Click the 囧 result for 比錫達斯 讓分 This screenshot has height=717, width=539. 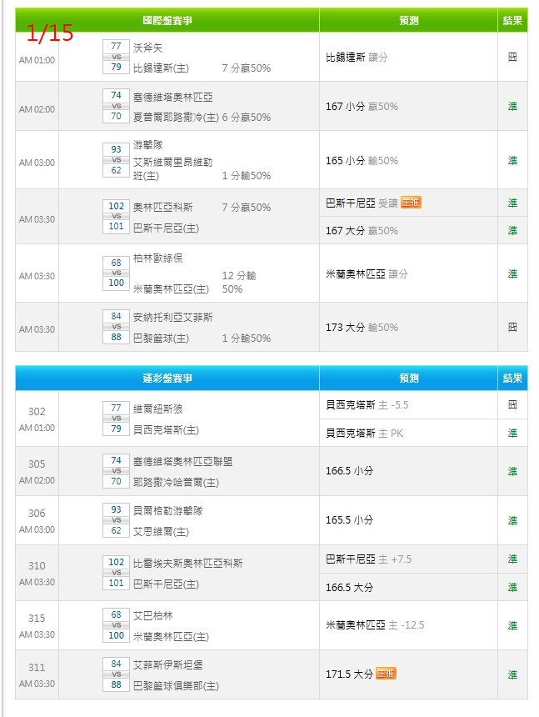[512, 58]
